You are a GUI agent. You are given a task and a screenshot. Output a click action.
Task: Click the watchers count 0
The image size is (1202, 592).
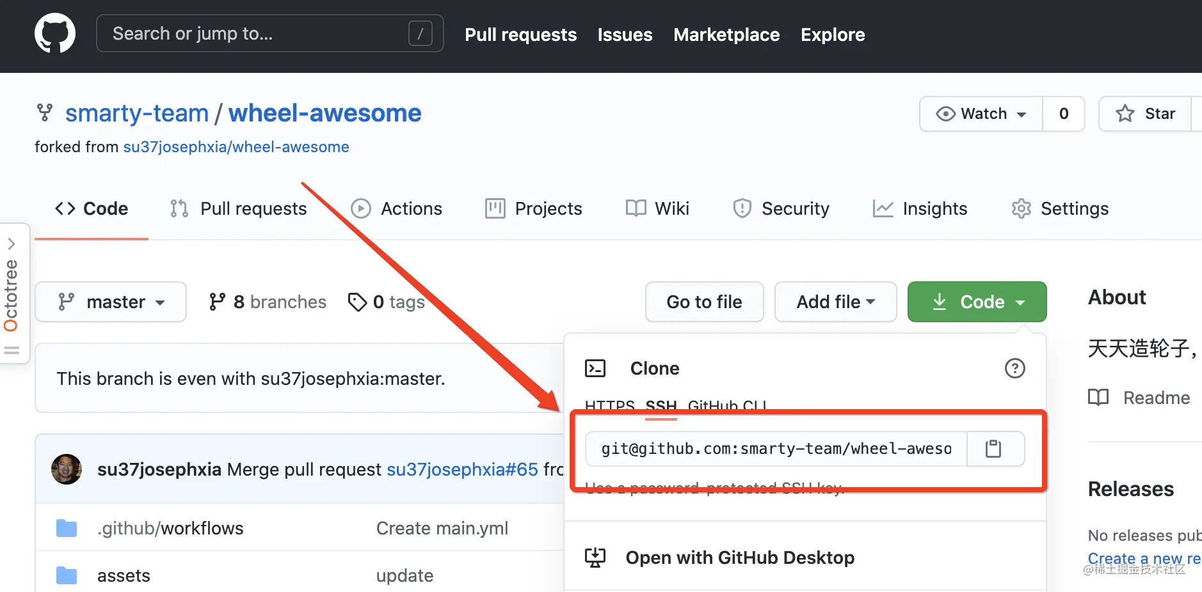(x=1064, y=114)
